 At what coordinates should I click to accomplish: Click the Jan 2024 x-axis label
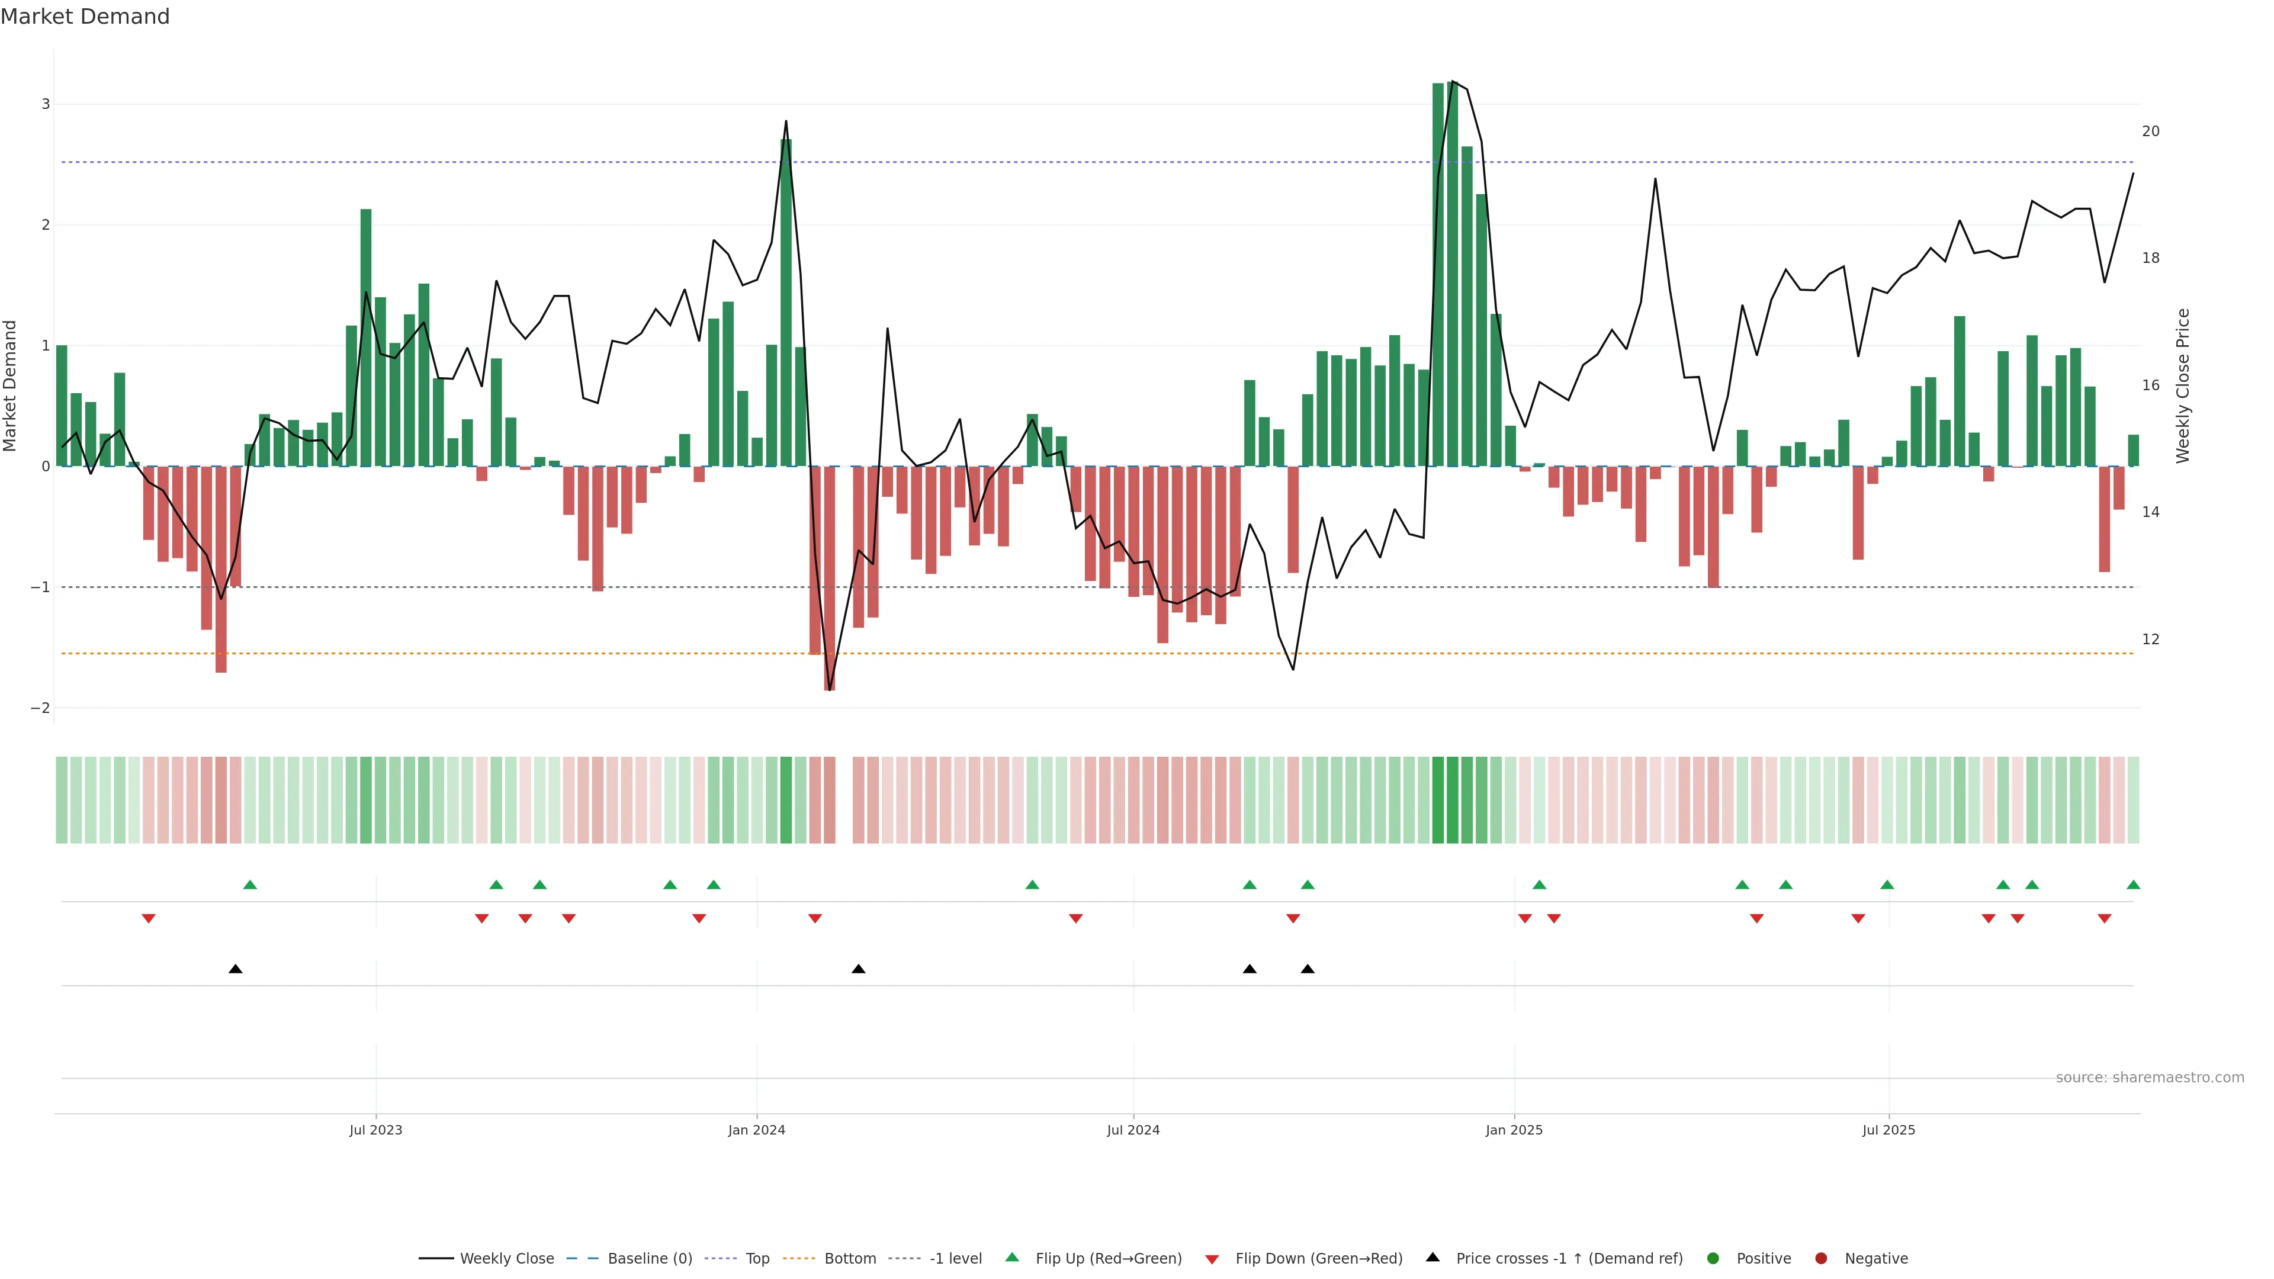[x=757, y=1130]
